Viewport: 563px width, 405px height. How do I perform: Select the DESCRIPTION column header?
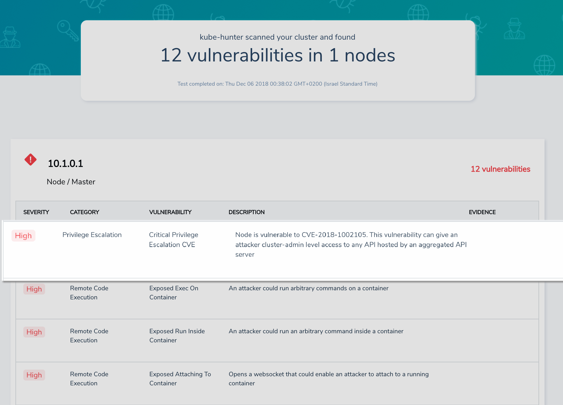click(x=247, y=212)
